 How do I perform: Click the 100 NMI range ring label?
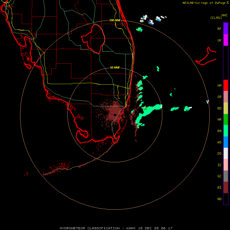pos(115,20)
